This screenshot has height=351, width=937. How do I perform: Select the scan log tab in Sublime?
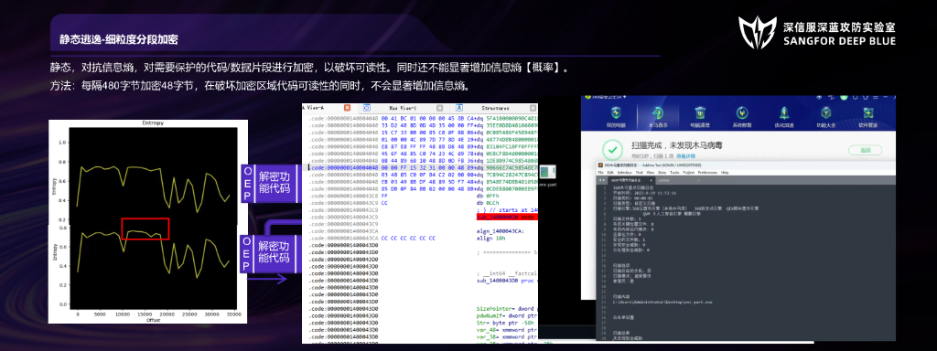(631, 180)
